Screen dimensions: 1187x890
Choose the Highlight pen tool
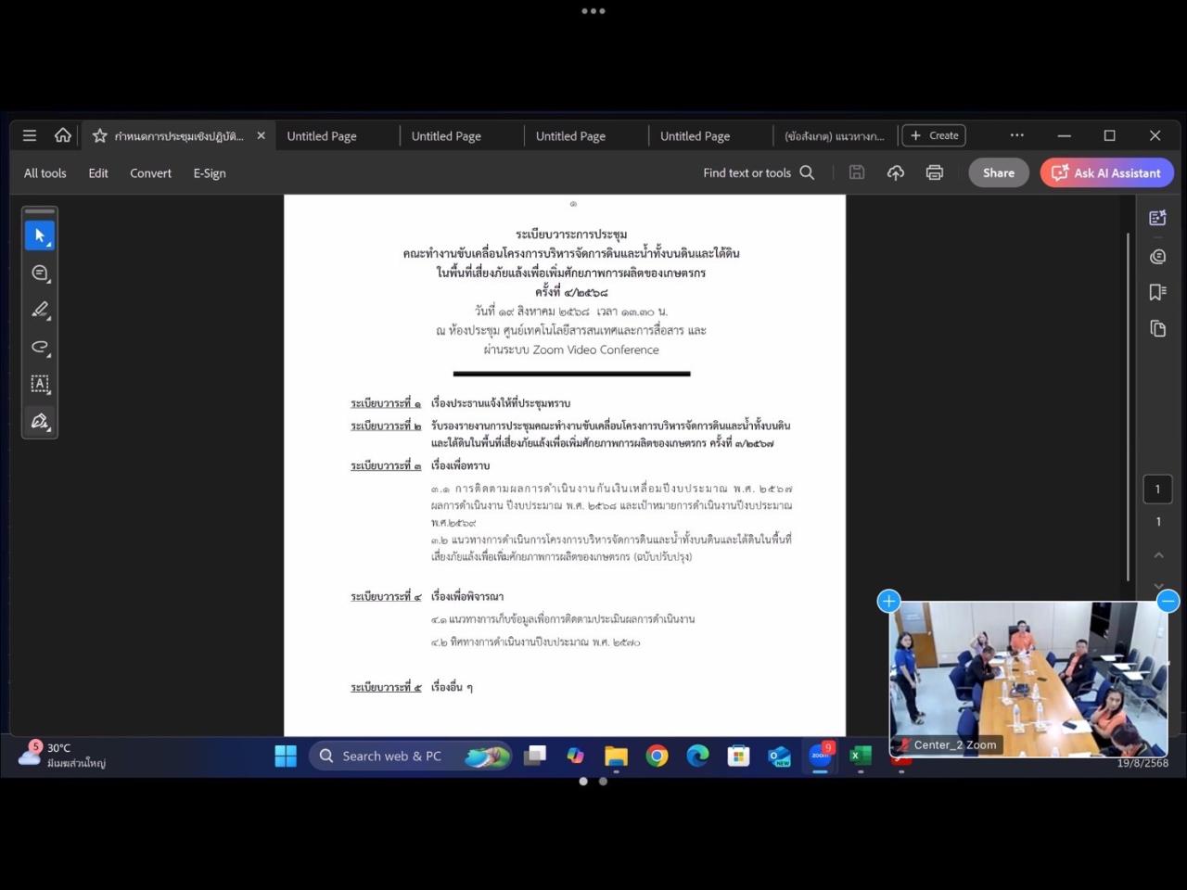point(40,310)
